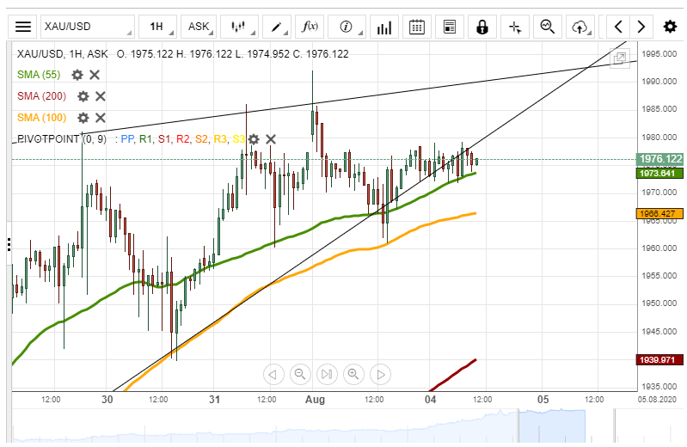The height and width of the screenshot is (447, 687).
Task: Zoom in using round plus magnifier
Action: (x=353, y=374)
